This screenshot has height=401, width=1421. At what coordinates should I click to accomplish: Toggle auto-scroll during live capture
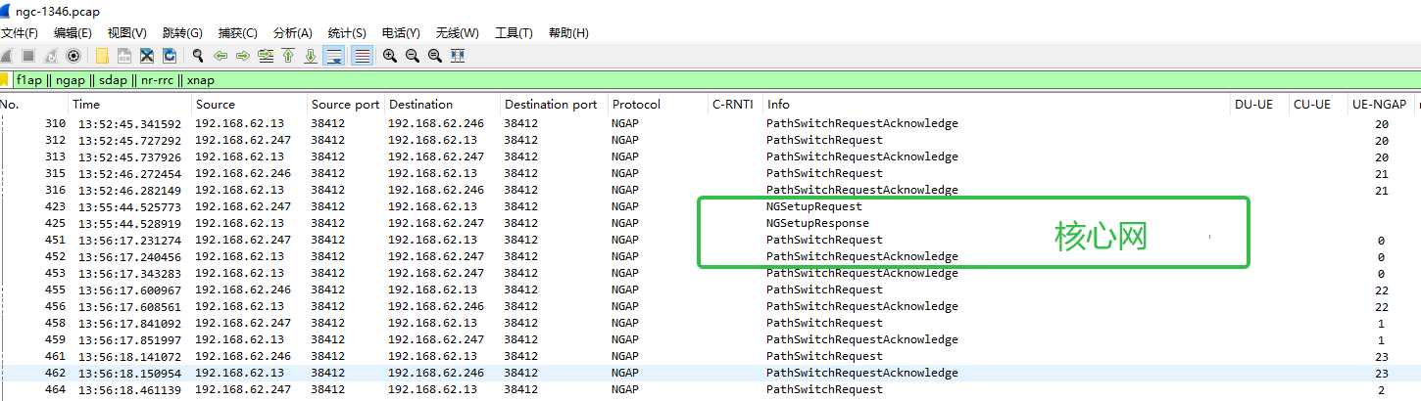tap(334, 56)
